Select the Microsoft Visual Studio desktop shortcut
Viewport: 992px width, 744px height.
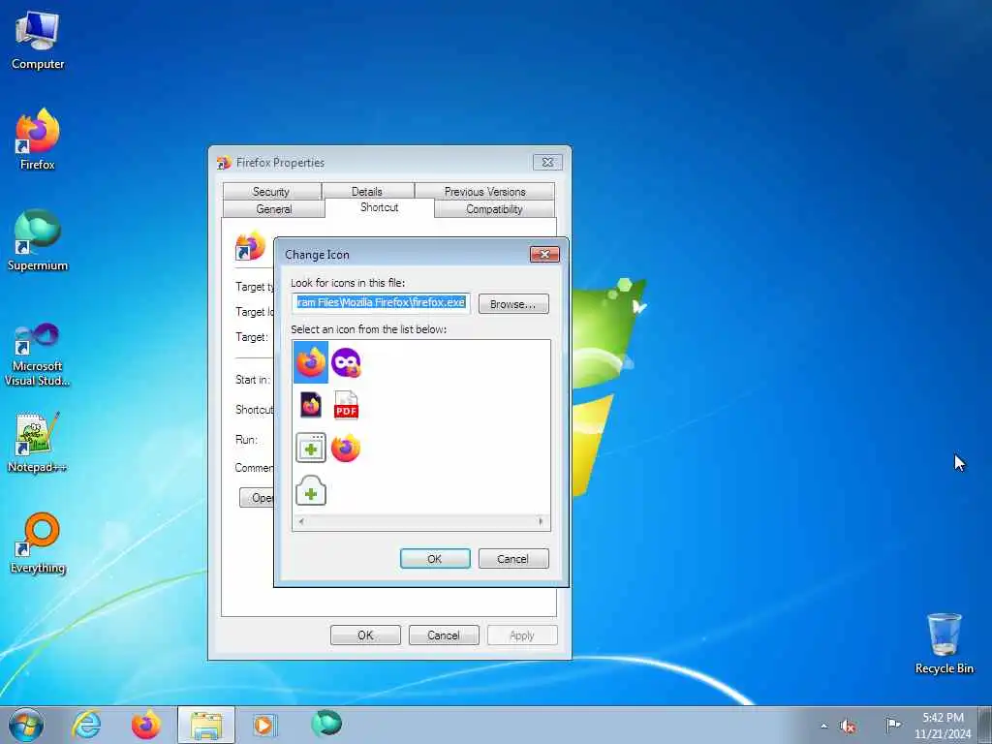click(x=38, y=355)
